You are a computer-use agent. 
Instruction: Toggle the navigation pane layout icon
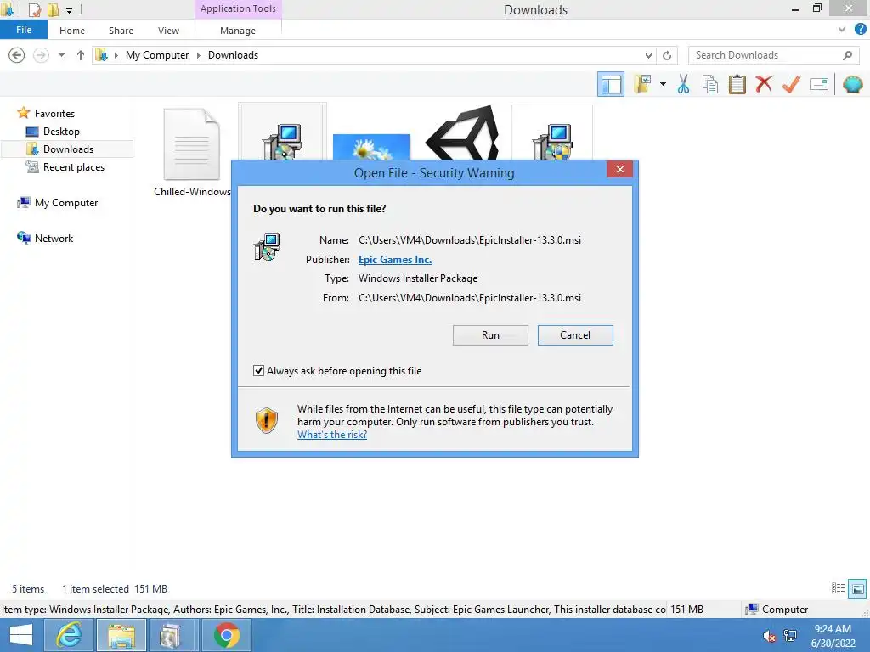611,84
